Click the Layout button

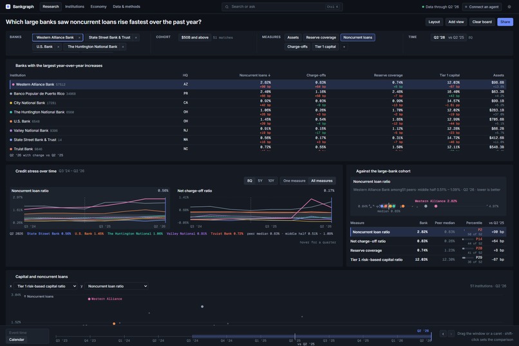pos(434,22)
